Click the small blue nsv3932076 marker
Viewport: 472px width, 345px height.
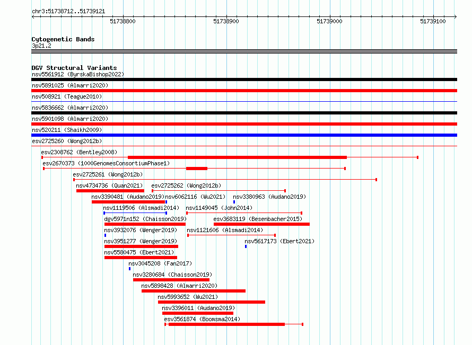click(105, 235)
